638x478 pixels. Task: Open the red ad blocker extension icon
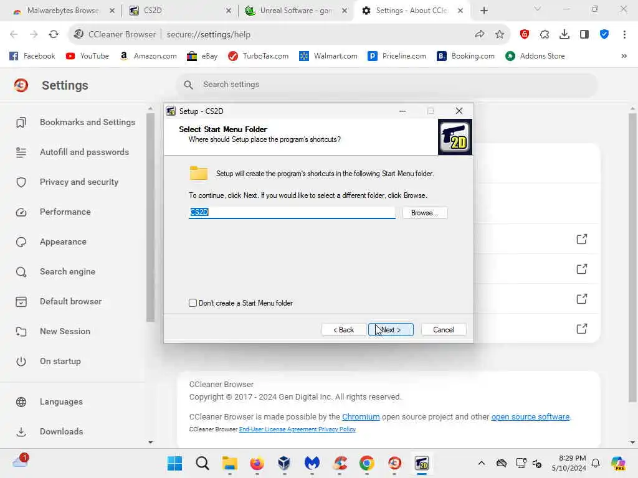pyautogui.click(x=525, y=35)
